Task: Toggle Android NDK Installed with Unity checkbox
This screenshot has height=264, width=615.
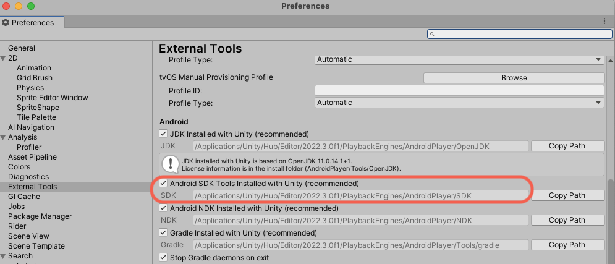Action: [x=163, y=208]
